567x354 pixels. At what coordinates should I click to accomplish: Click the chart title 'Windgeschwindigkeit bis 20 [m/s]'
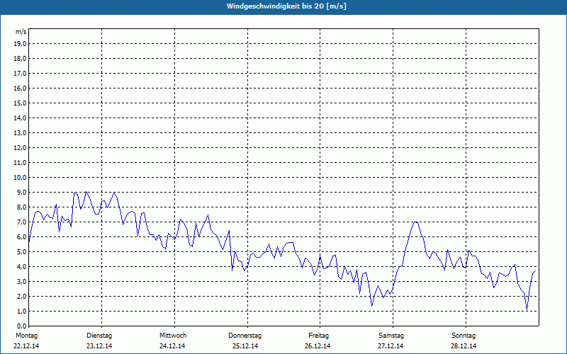tap(286, 6)
